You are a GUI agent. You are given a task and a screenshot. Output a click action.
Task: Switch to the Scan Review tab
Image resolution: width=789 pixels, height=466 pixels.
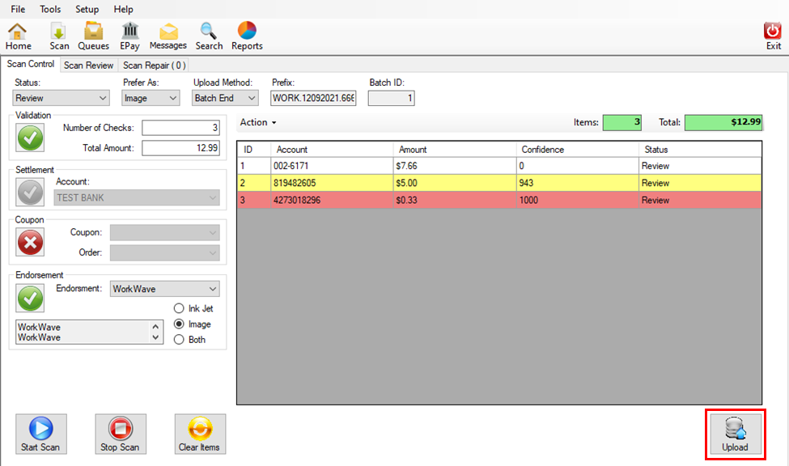[x=88, y=65]
